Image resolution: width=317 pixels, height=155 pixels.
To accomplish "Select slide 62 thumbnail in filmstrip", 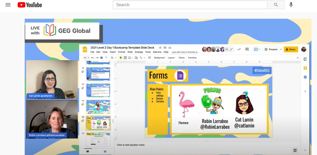I will 98,74.
